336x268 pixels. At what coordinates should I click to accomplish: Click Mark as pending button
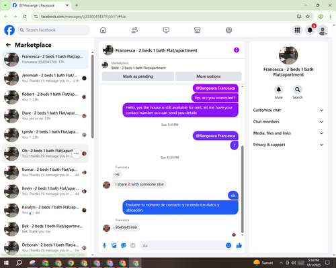[x=138, y=76]
